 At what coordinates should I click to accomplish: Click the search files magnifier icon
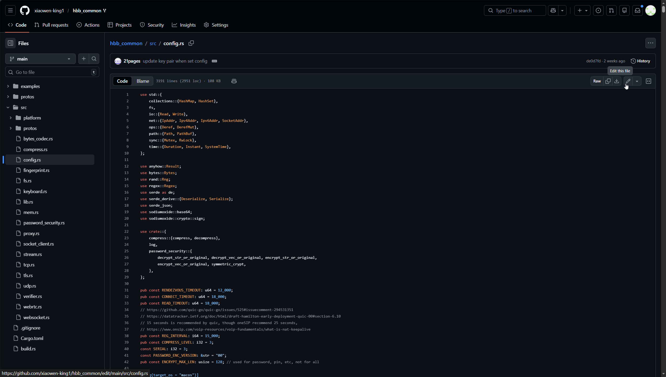(x=94, y=59)
